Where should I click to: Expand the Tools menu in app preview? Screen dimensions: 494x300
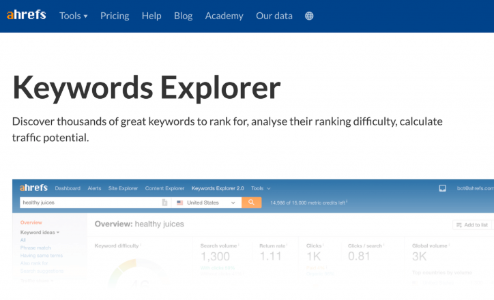click(x=261, y=188)
